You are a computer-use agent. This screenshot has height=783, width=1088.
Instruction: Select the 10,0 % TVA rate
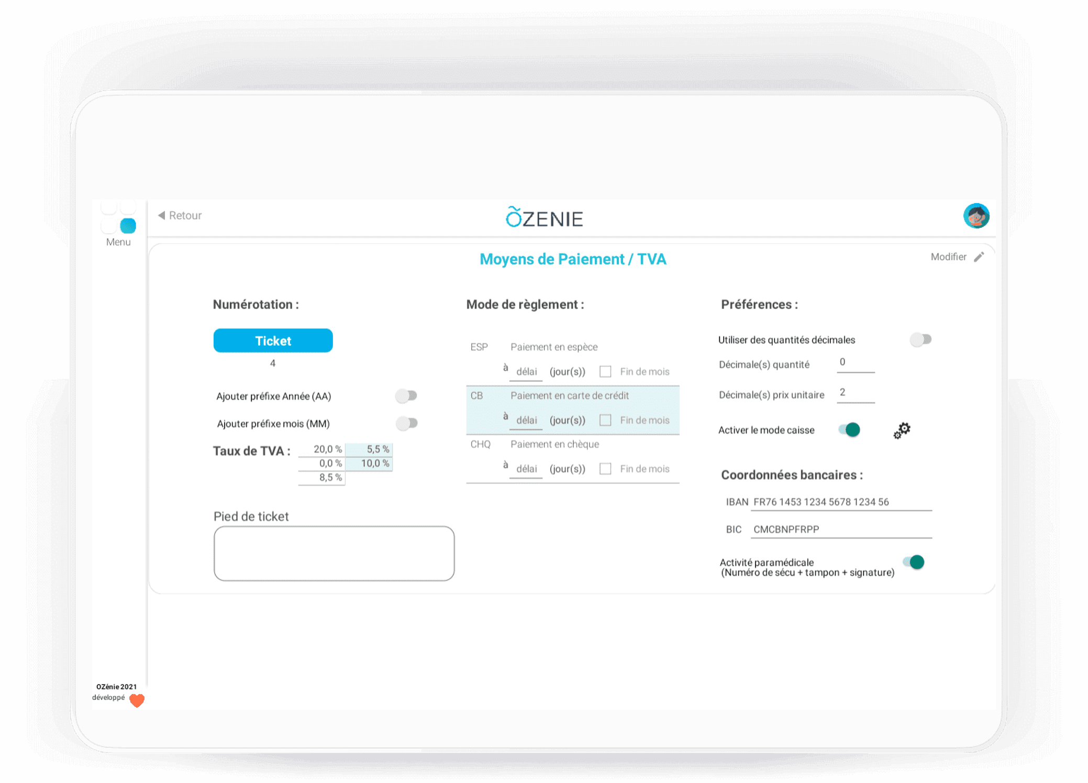(369, 464)
